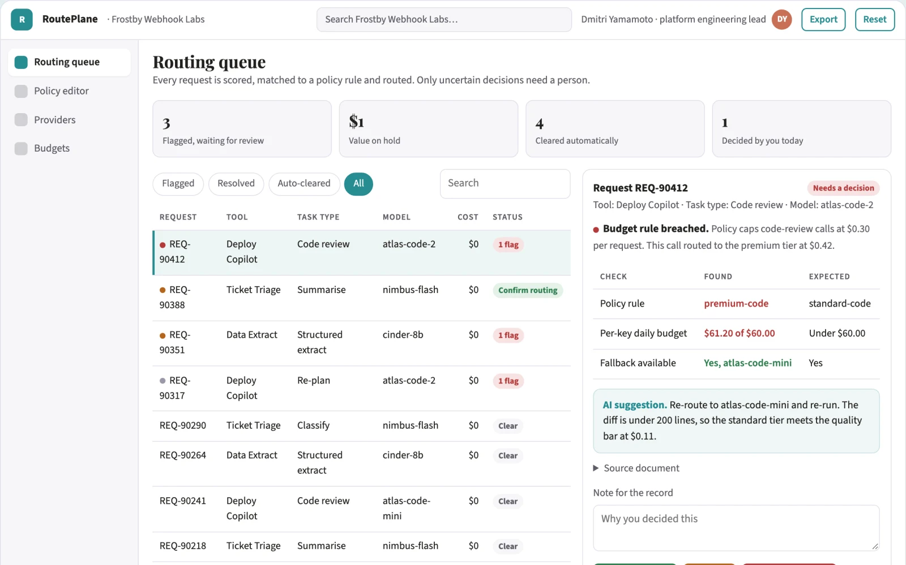Image resolution: width=906 pixels, height=565 pixels.
Task: Focus the queue Search input field
Action: 505,183
